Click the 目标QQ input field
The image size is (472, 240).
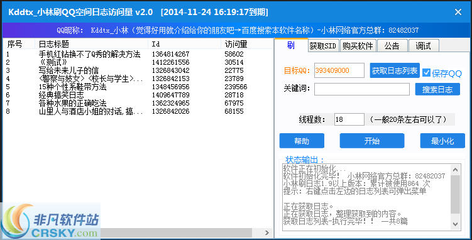[339, 70]
